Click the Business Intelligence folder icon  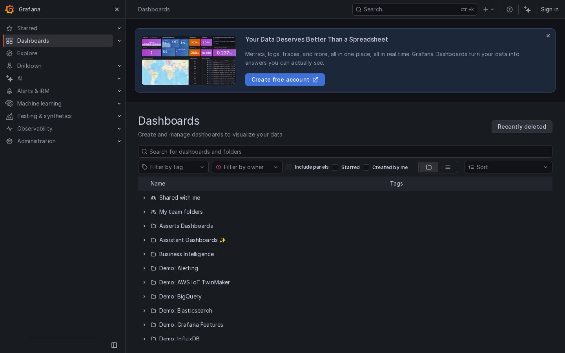click(x=153, y=254)
